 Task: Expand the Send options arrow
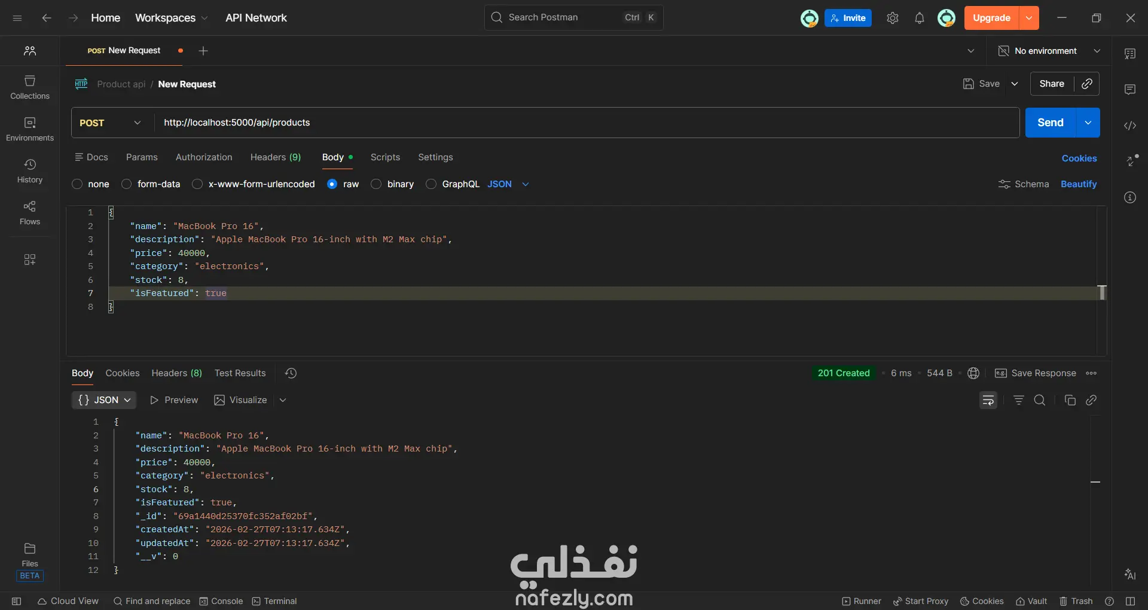(1088, 123)
